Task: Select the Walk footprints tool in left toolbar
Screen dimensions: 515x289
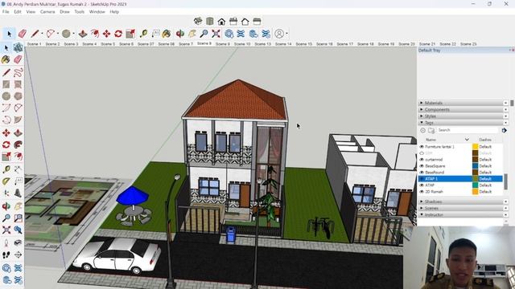Action: 6,254
